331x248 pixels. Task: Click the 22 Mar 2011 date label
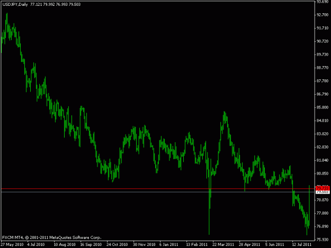tap(223, 245)
